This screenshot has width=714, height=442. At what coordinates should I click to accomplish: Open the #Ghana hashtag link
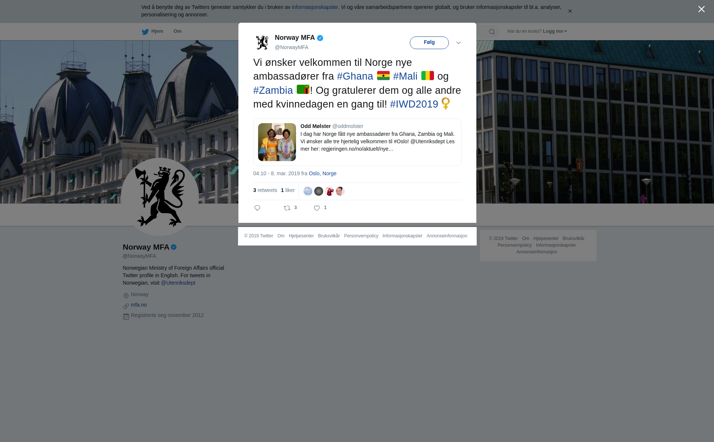[x=355, y=76]
